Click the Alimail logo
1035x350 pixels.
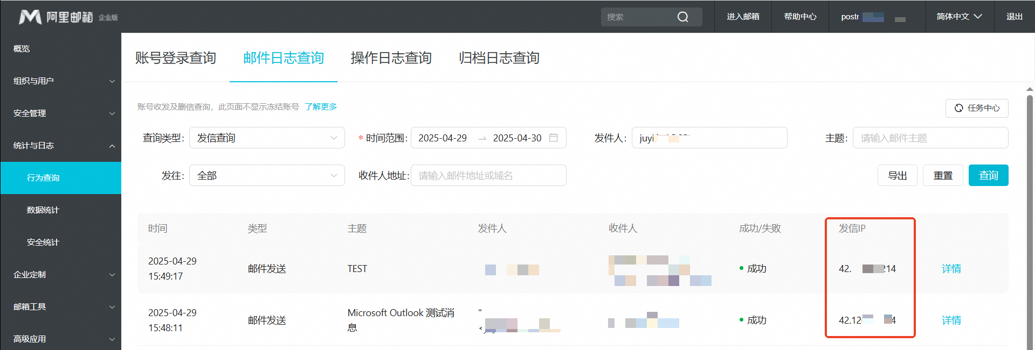tap(68, 17)
